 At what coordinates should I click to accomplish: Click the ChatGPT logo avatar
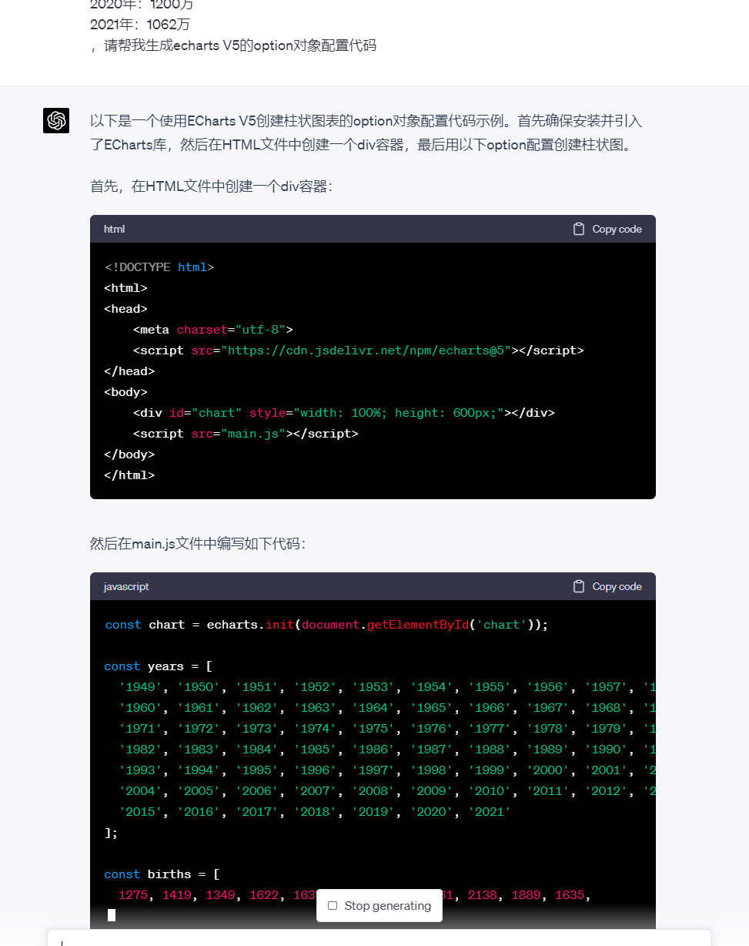coord(56,120)
